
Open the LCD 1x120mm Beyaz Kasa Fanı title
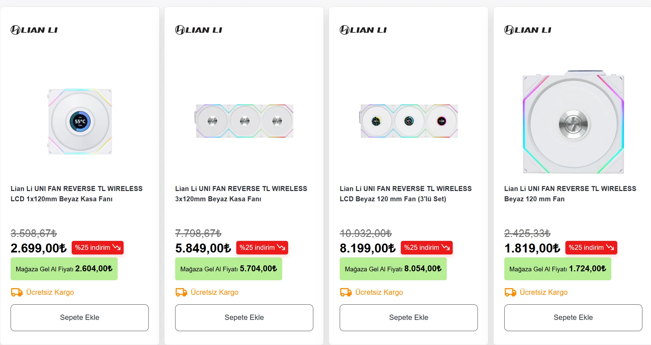(76, 194)
